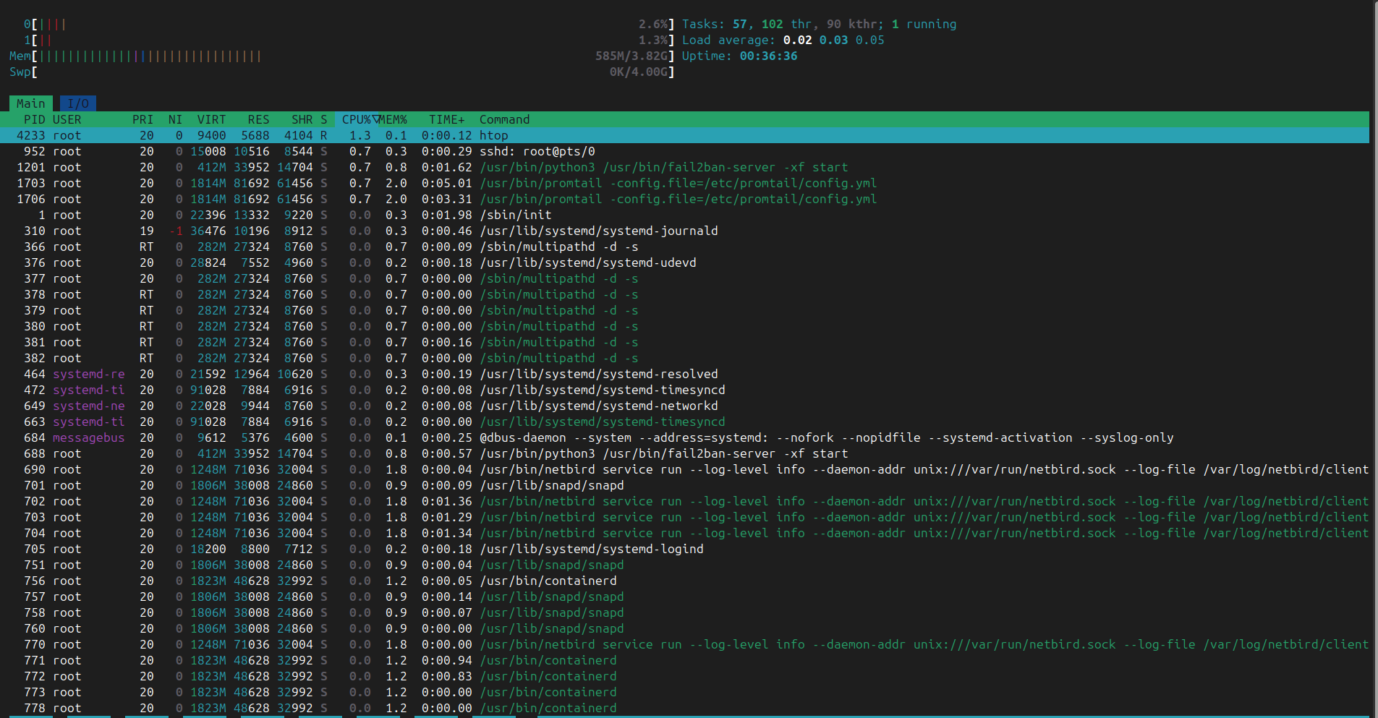Select containerd thread with PID 778
The height and width of the screenshot is (718, 1378).
pos(684,708)
